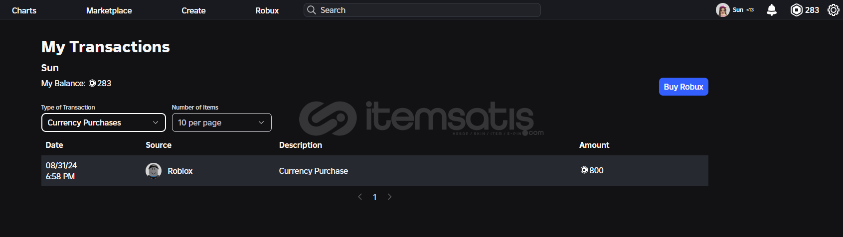The height and width of the screenshot is (237, 843).
Task: Select the Robux navigation item
Action: tap(267, 10)
